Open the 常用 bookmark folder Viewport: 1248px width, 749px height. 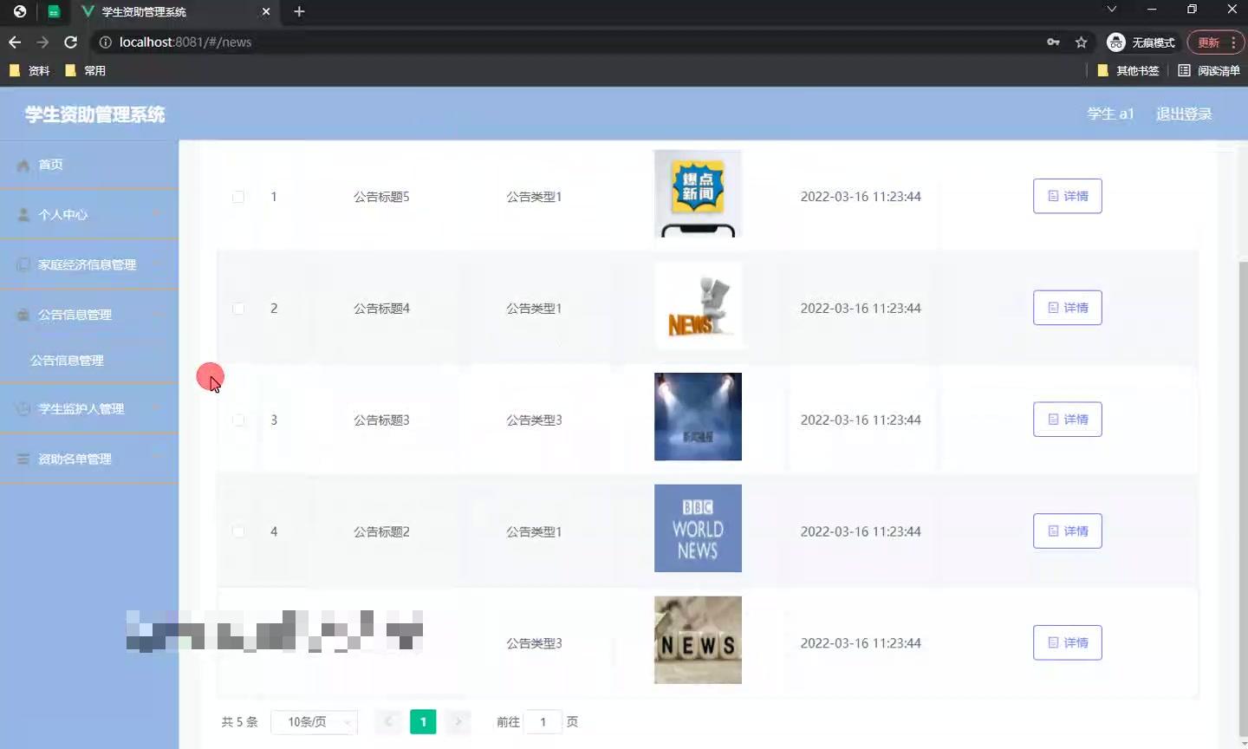pos(86,70)
